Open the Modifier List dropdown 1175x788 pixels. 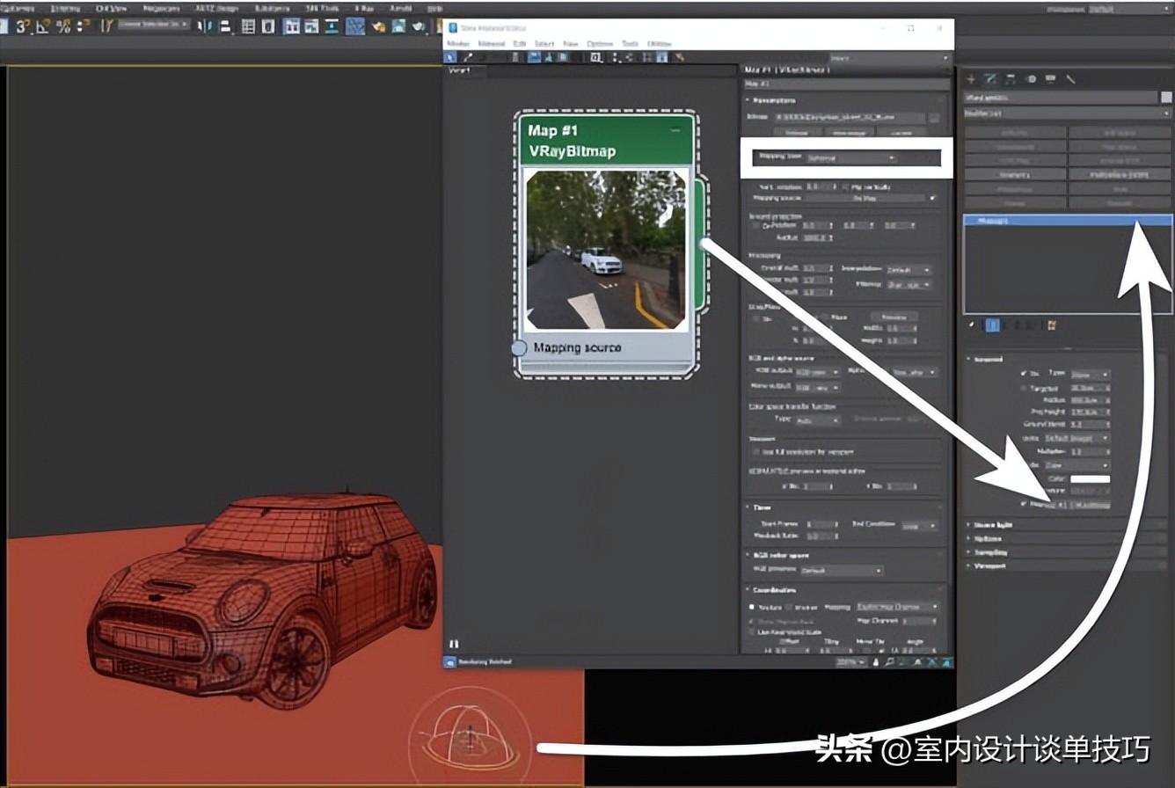(1064, 114)
